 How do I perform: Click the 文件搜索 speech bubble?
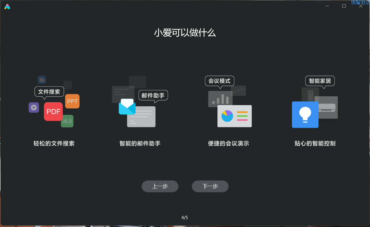point(49,92)
